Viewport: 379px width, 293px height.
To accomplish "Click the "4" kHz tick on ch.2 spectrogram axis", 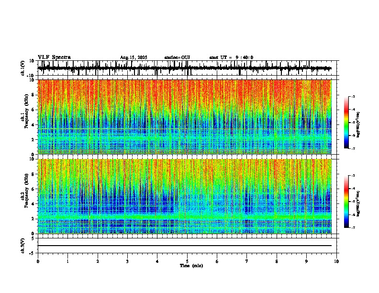I will pos(33,204).
